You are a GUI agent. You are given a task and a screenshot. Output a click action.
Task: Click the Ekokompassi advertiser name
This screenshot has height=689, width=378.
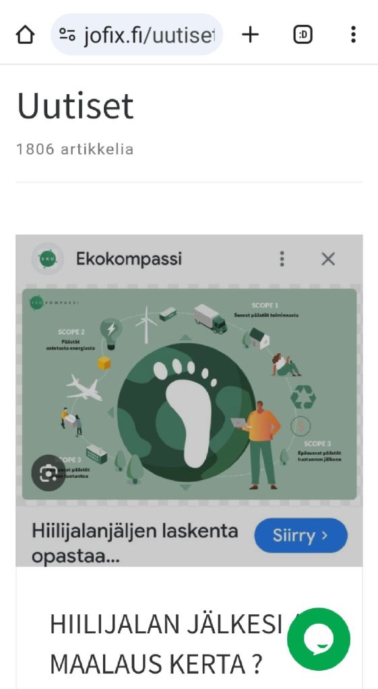(129, 259)
